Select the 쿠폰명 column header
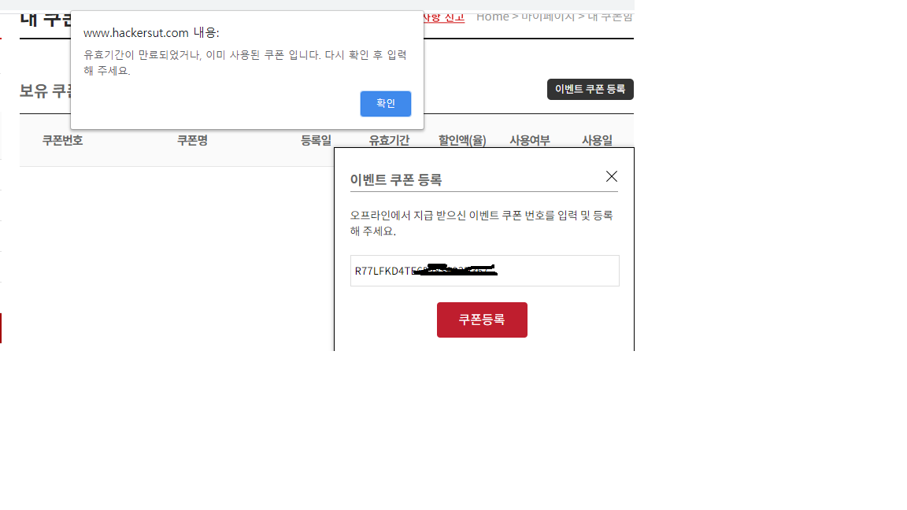The image size is (907, 510). point(192,141)
